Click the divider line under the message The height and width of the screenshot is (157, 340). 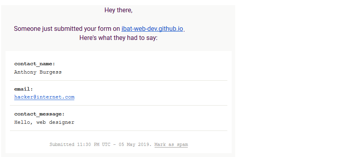[118, 131]
